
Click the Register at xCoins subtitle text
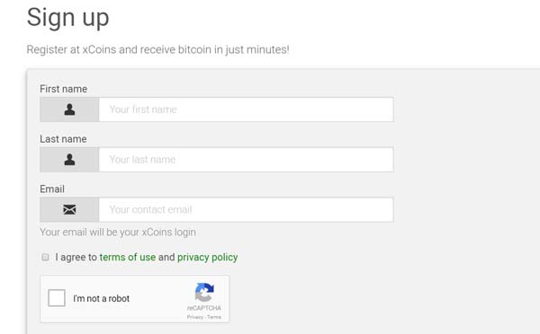[x=157, y=49]
